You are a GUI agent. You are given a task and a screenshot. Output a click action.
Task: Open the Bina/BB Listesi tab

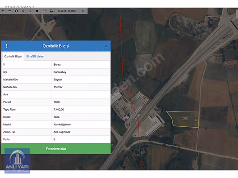click(35, 57)
